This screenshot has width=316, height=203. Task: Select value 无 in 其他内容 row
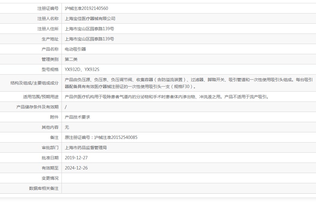point(67,127)
